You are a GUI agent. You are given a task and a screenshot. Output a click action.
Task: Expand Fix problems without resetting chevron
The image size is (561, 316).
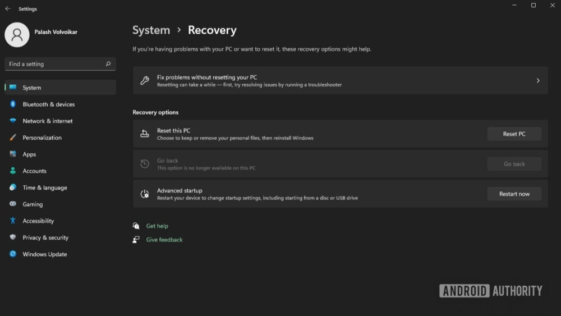537,81
